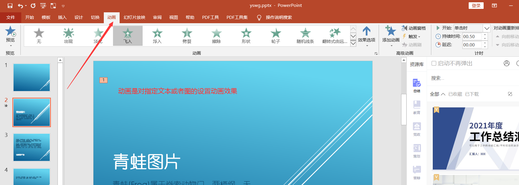The height and width of the screenshot is (185, 519).
Task: Click the Redo (repeat) icon
Action: click(x=33, y=6)
